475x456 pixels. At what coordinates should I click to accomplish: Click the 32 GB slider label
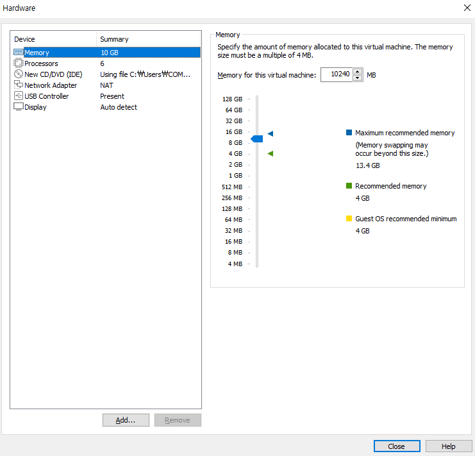[234, 121]
